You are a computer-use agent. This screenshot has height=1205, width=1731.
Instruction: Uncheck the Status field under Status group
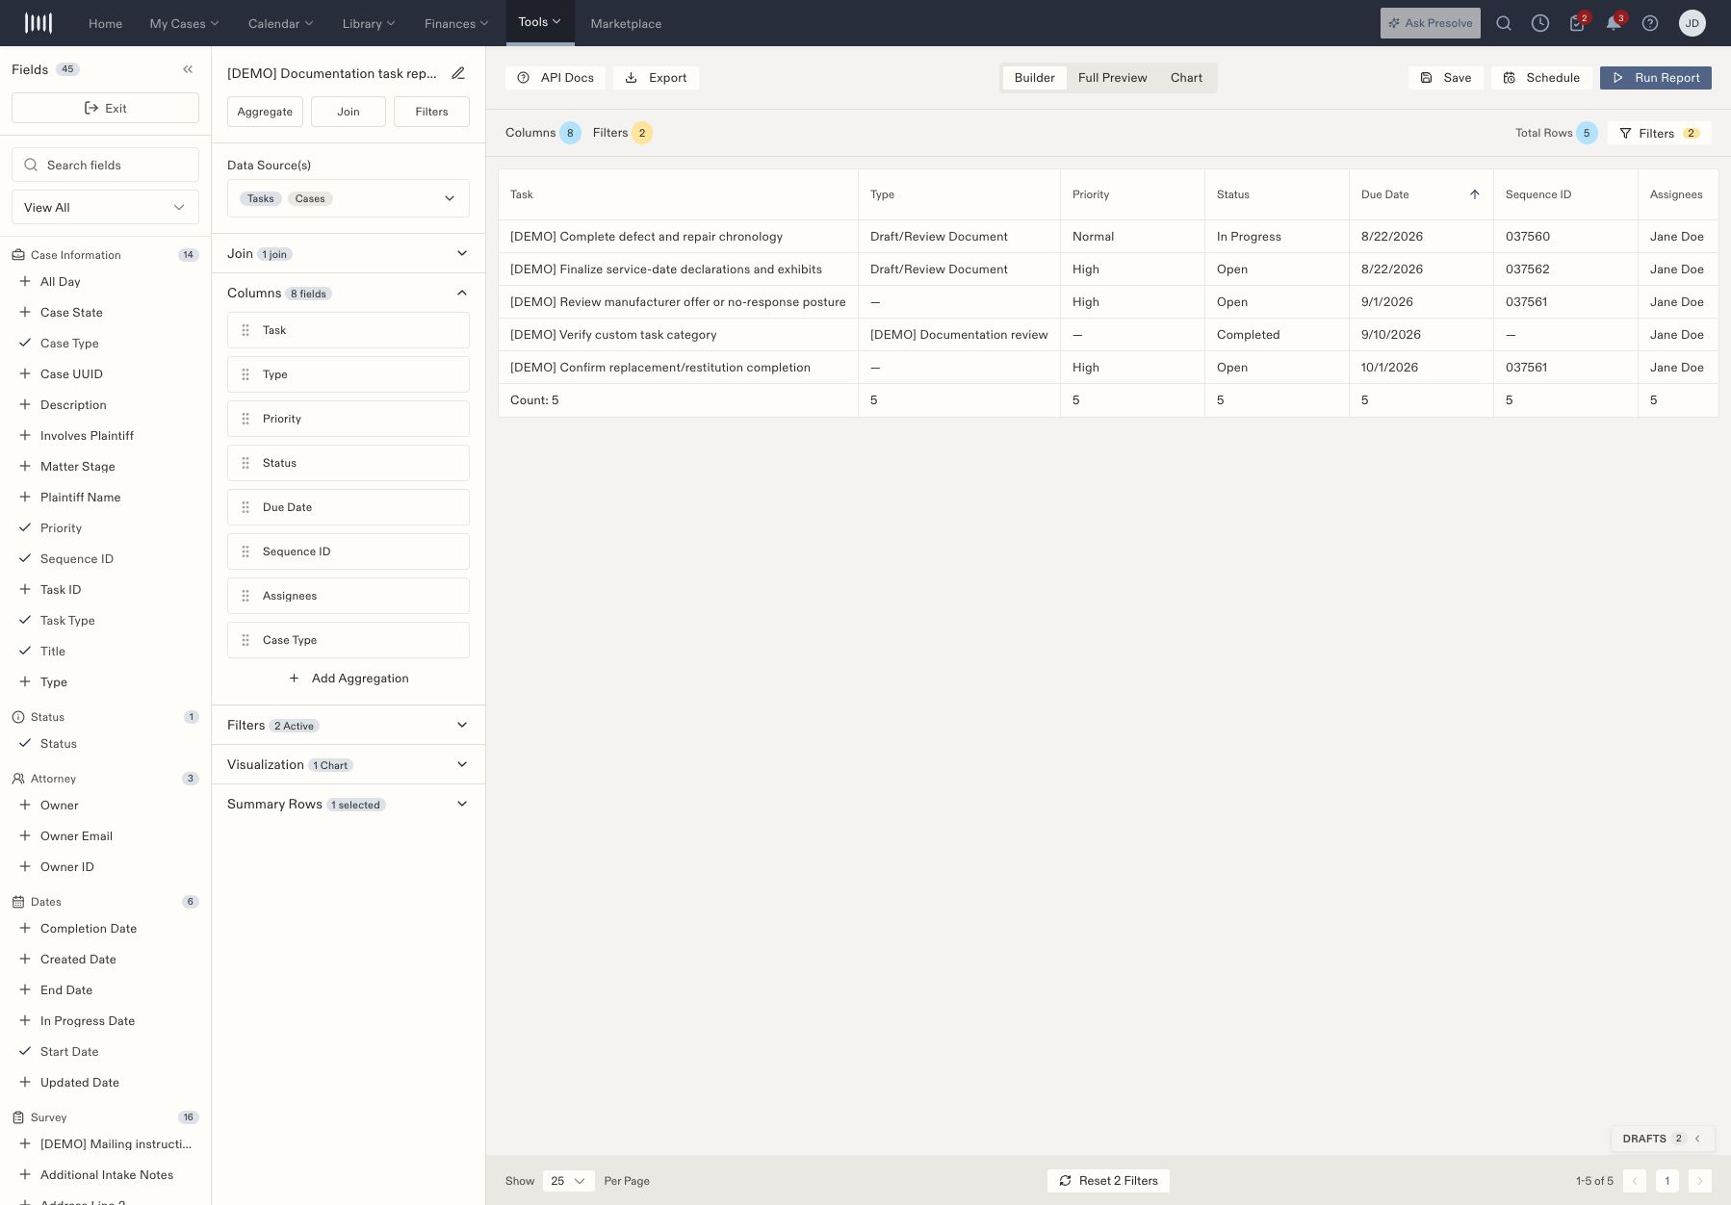(x=25, y=743)
